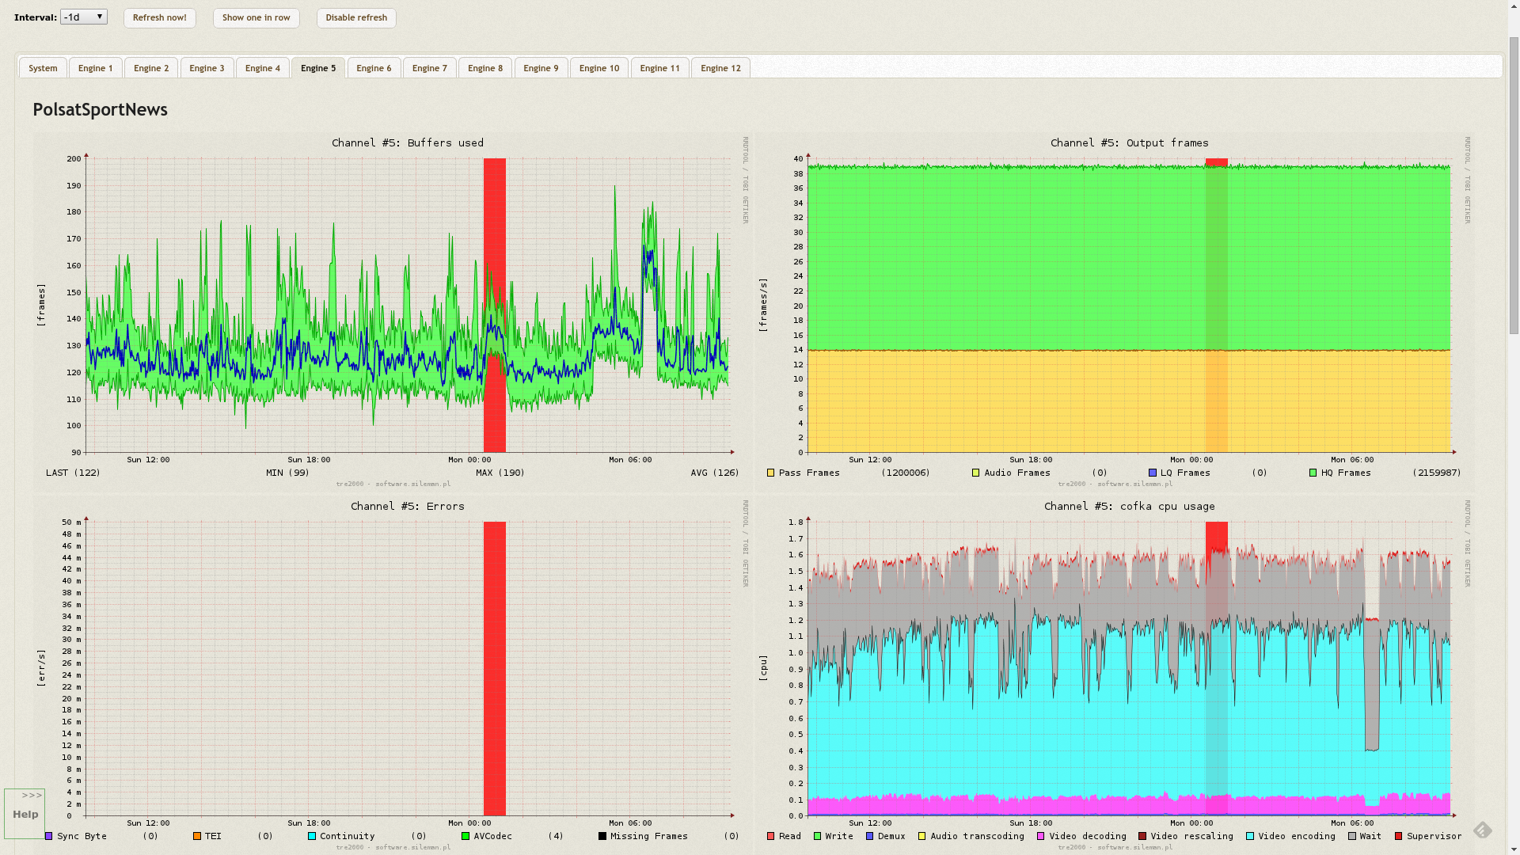Screen dimensions: 1520x855
Task: Click the Refresh now! button
Action: tap(159, 17)
